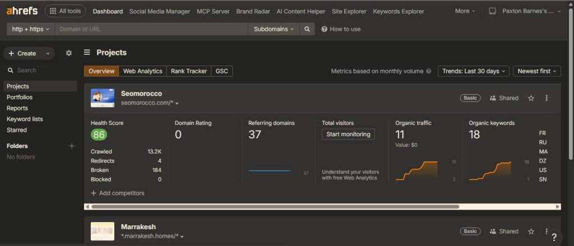Click the info icon beside monthly volume

pyautogui.click(x=429, y=71)
